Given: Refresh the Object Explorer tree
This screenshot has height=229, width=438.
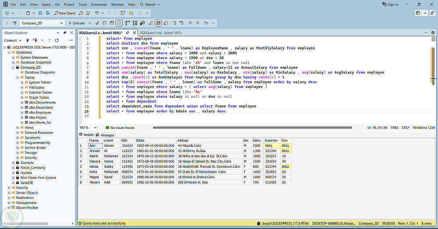Looking at the screenshot, I should 57,40.
